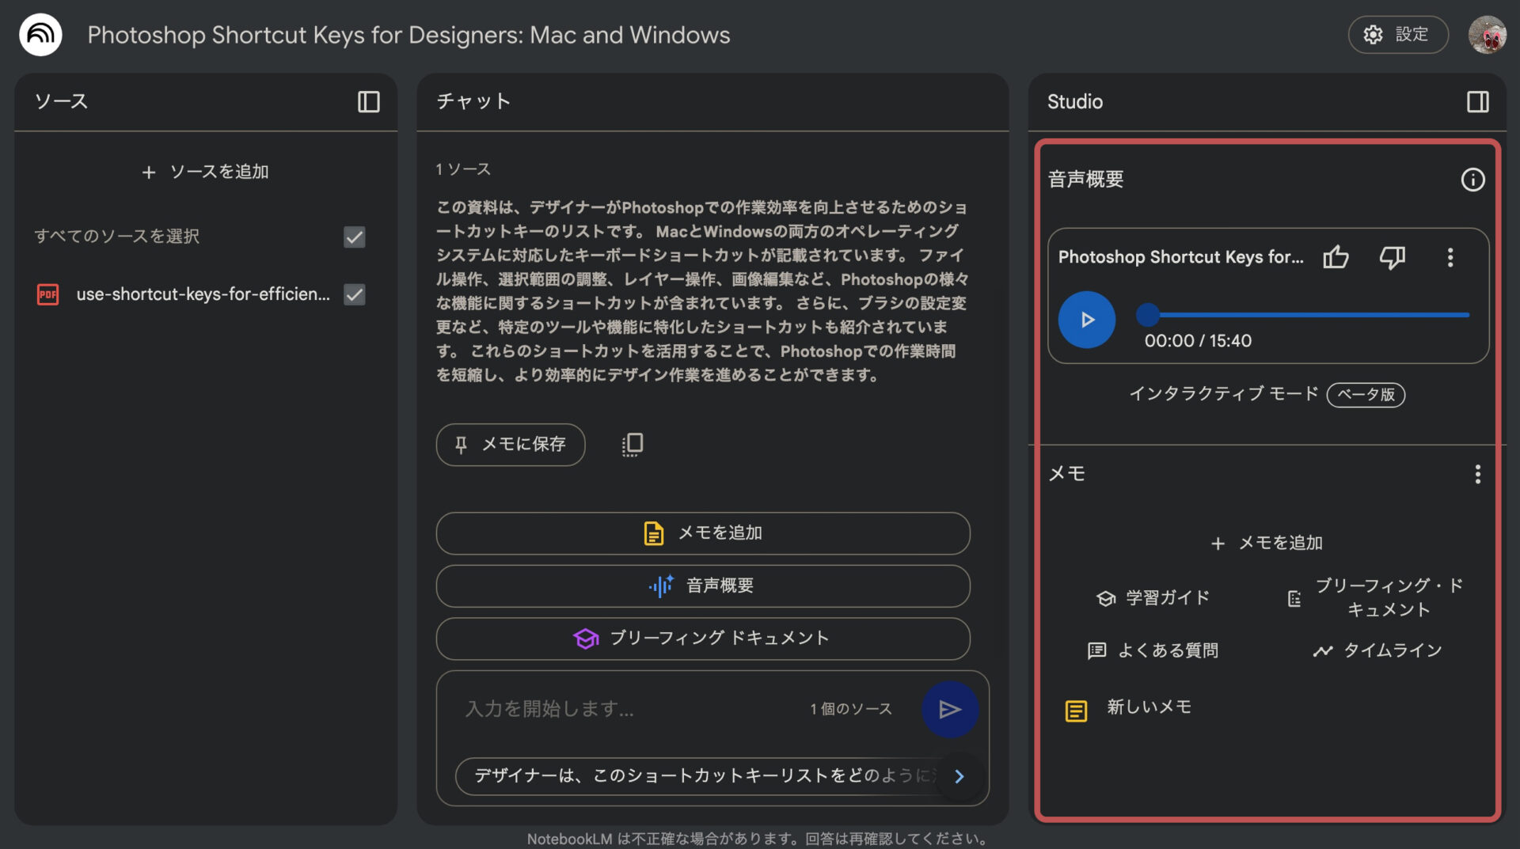Screen dimensions: 1520x849
Task: Click the 音声概要 suggestion in chat
Action: 703,586
